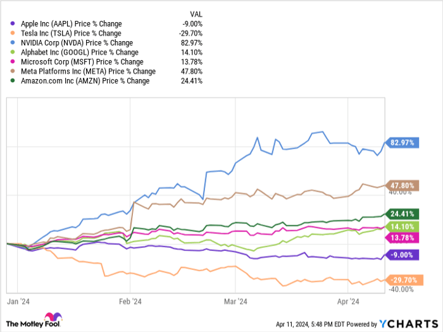Click the Mar '24 x-axis marker
This screenshot has width=443, height=332.
pos(235,302)
